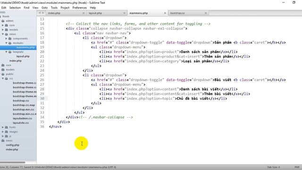This screenshot has height=170, width=302.
Task: Open the Help menu
Action: (x=93, y=8)
